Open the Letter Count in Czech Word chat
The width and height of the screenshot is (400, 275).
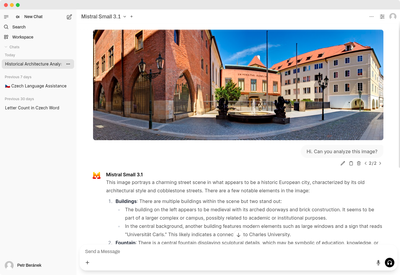(32, 108)
